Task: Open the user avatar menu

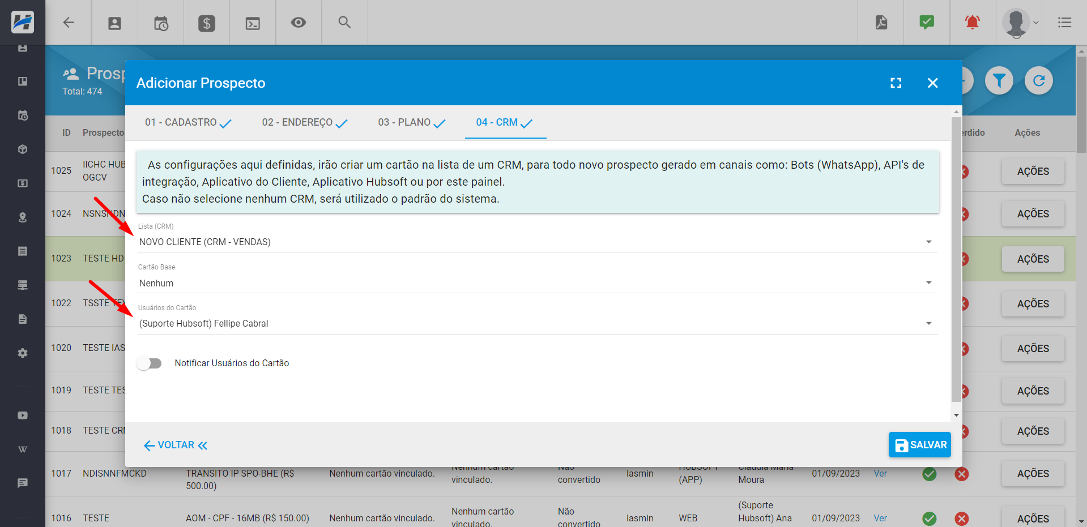Action: click(x=1020, y=23)
